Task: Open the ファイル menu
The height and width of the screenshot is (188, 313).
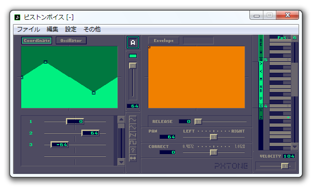Action: [x=28, y=29]
